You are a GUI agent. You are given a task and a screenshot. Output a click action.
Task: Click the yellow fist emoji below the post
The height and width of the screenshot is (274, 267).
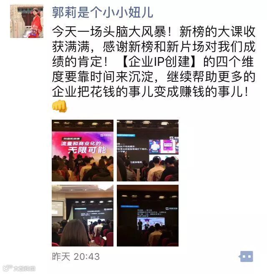(x=60, y=106)
